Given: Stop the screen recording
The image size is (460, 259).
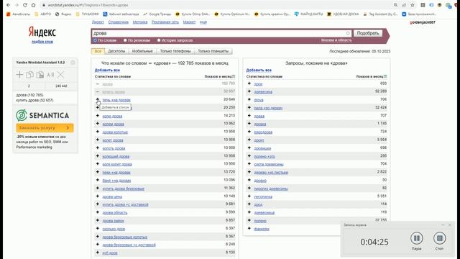Looking at the screenshot, I should [439, 238].
